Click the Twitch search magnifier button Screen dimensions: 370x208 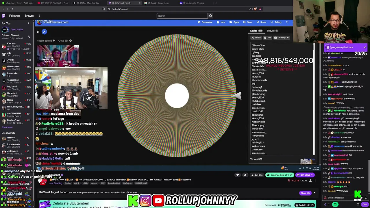tap(210, 16)
